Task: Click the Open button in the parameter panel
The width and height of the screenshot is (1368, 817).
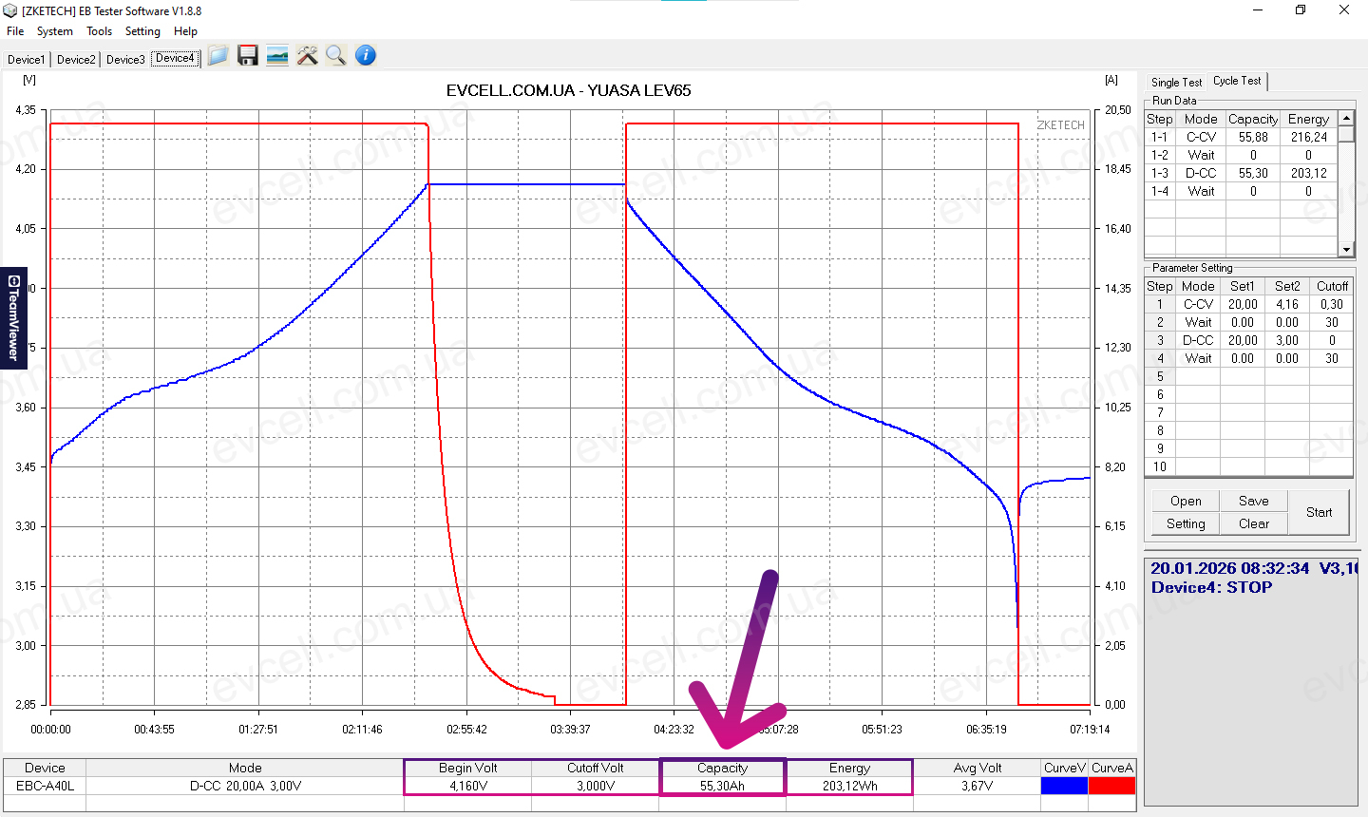Action: pos(1186,501)
